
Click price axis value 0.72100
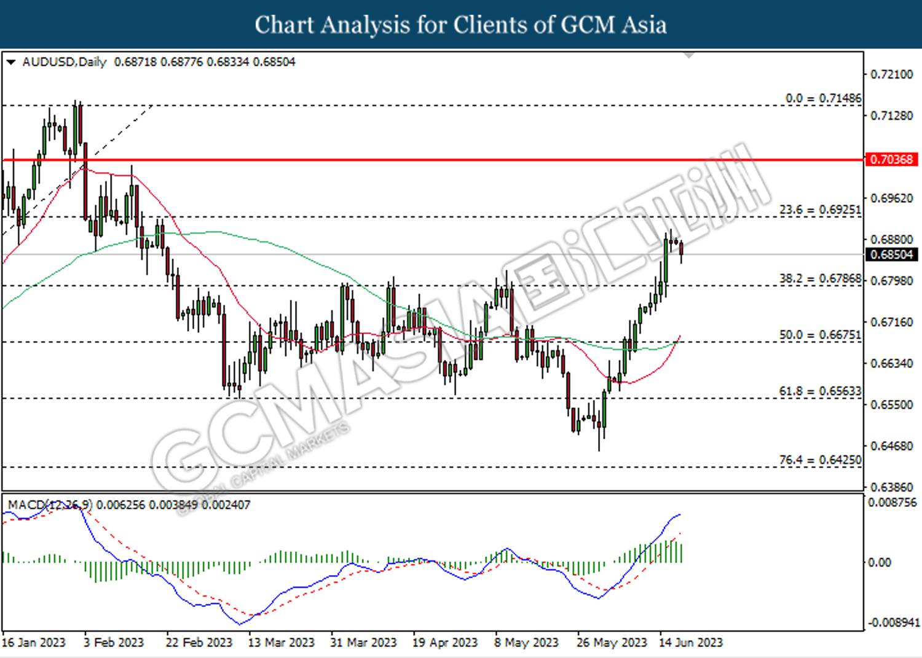pyautogui.click(x=892, y=74)
